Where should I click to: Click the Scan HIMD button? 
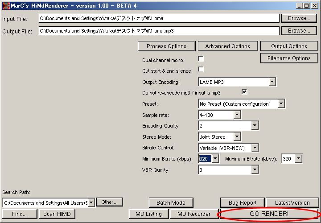pyautogui.click(x=57, y=214)
